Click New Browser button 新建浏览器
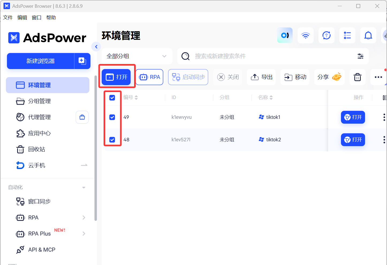The width and height of the screenshot is (387, 265). (x=40, y=61)
